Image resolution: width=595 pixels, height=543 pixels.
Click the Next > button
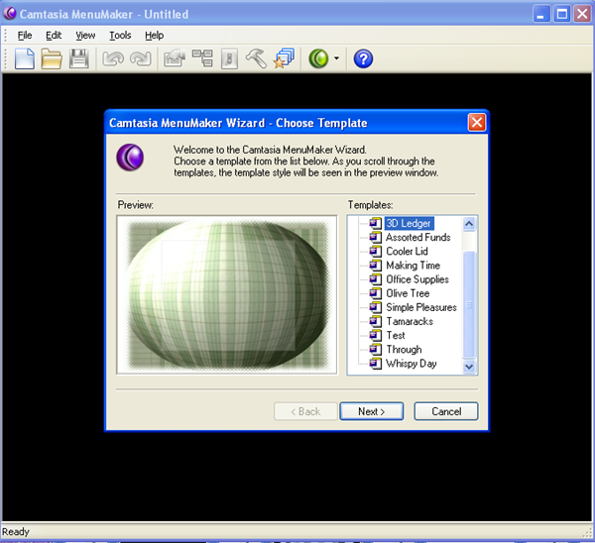point(372,411)
